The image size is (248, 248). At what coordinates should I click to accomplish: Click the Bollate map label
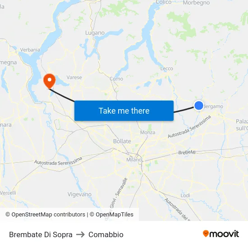(x=122, y=141)
